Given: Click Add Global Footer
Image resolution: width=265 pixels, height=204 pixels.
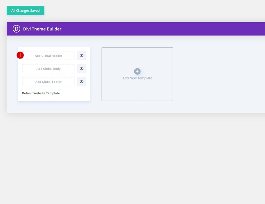Looking at the screenshot, I should [x=48, y=81].
